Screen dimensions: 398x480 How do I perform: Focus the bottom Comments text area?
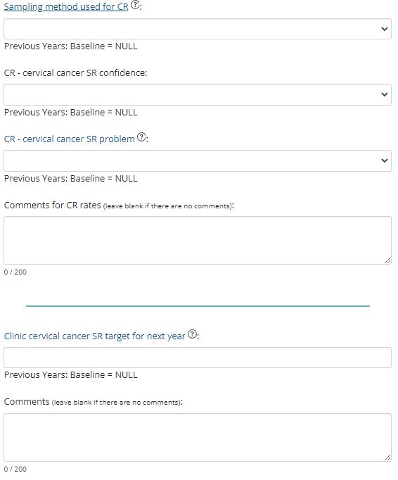[x=198, y=438]
